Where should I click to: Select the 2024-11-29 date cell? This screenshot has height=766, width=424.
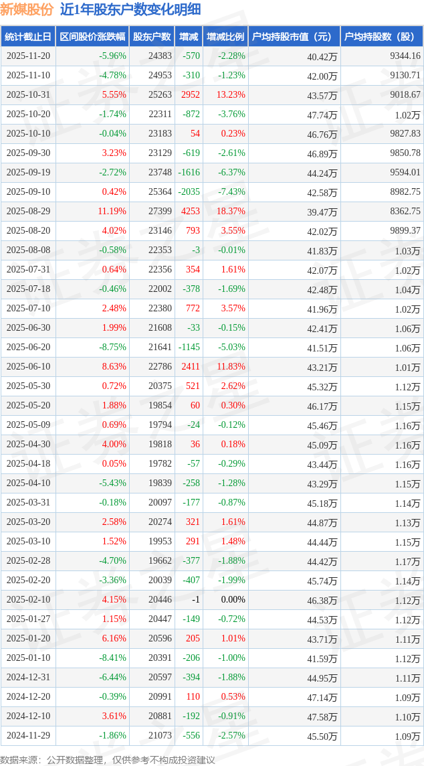tap(28, 736)
